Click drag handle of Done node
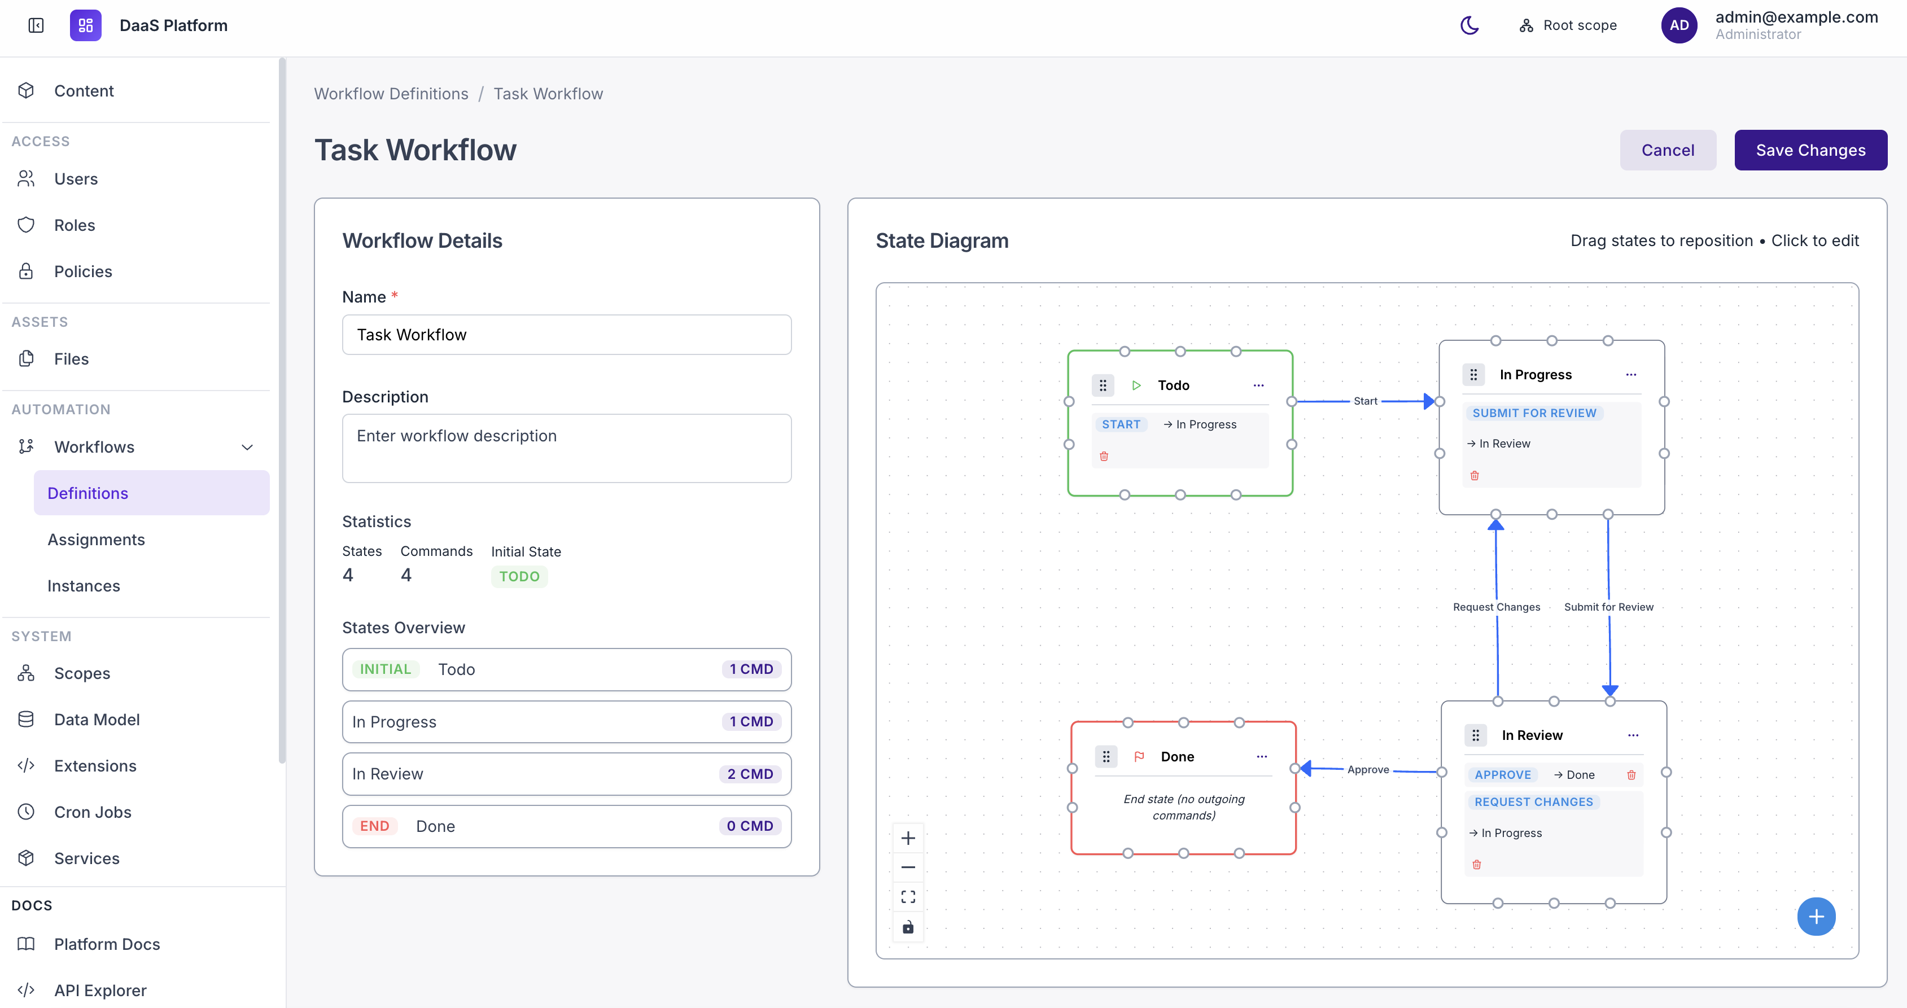The image size is (1907, 1008). coord(1106,756)
